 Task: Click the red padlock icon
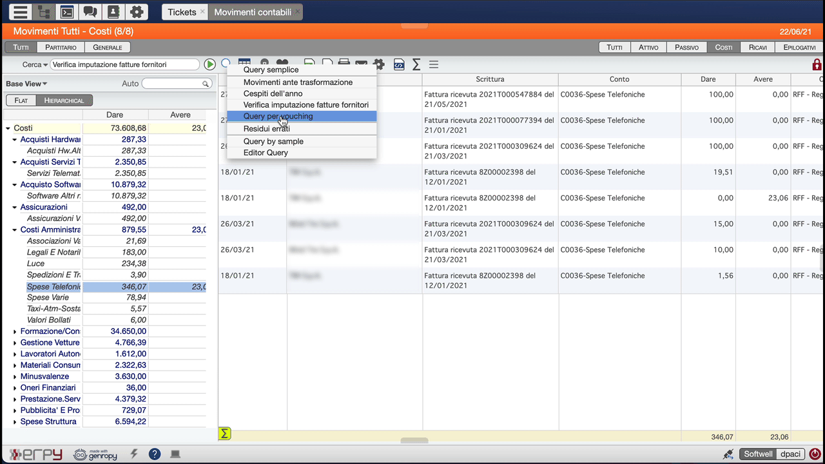(x=817, y=64)
